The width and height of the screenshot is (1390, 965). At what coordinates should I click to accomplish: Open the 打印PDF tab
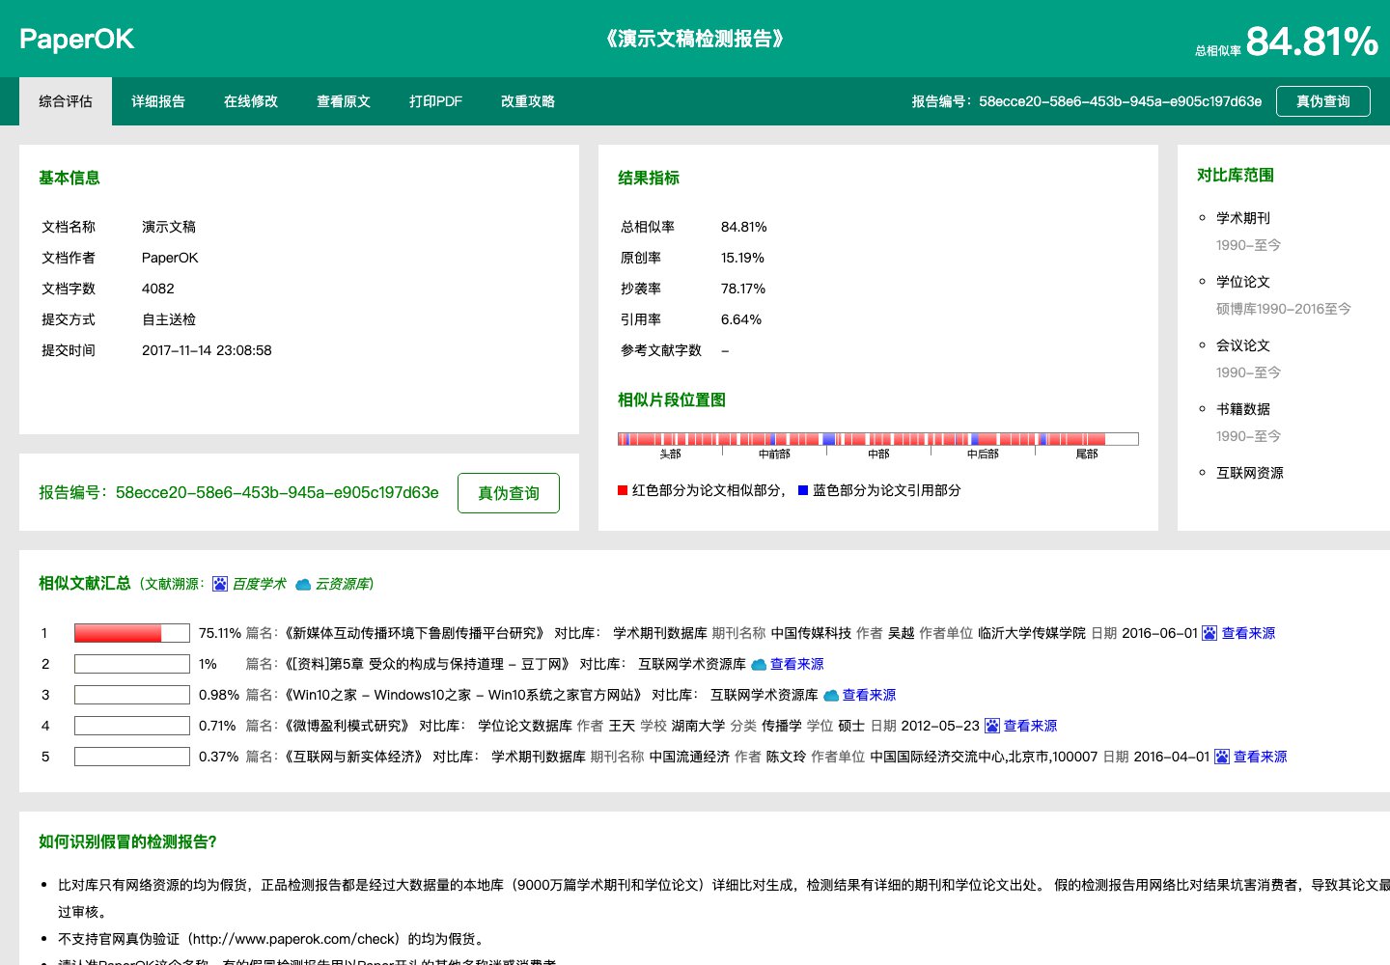point(435,101)
